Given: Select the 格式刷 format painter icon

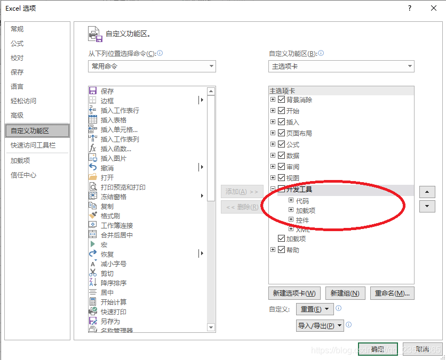Looking at the screenshot, I should tap(93, 216).
